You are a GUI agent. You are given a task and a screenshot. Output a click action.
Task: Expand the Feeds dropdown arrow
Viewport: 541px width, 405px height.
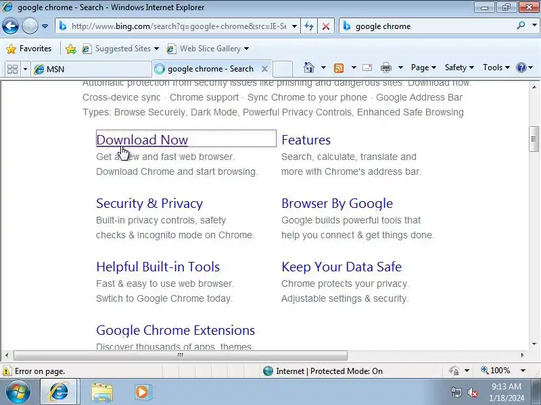[x=354, y=67]
